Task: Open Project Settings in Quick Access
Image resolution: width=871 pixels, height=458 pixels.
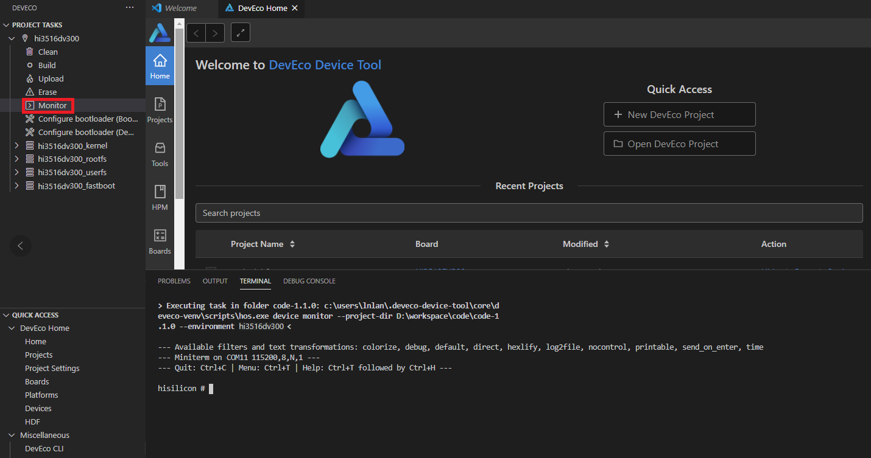Action: click(52, 368)
